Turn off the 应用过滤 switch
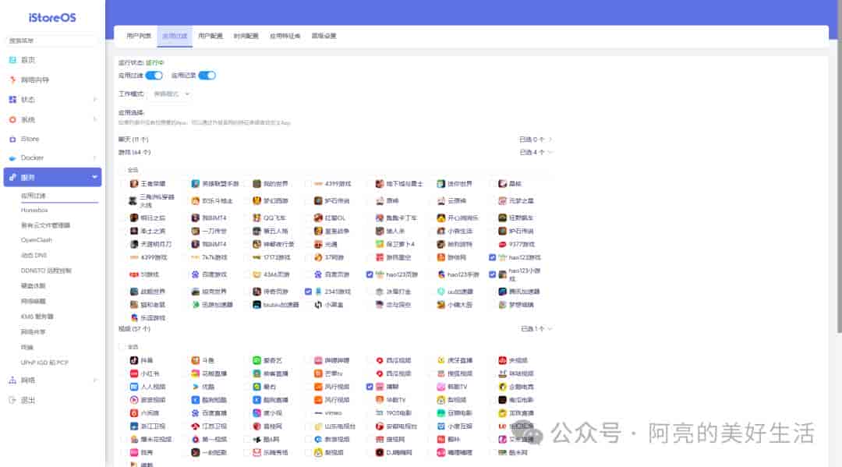 click(154, 76)
